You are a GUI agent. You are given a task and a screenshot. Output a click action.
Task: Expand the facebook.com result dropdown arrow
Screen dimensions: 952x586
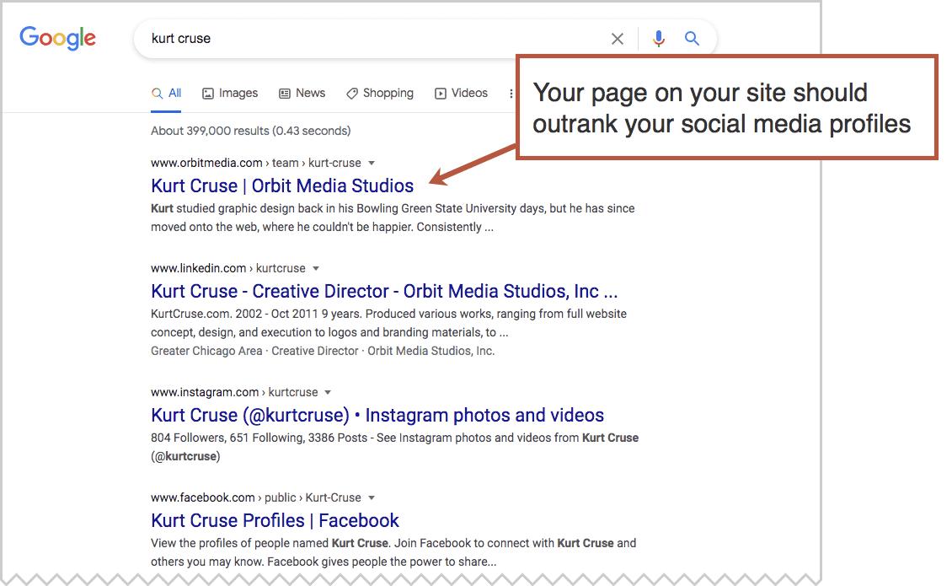372,497
